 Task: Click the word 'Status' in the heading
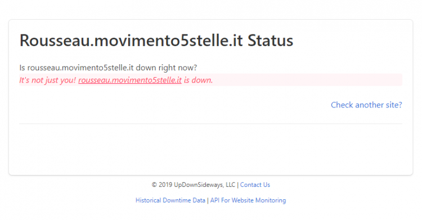[x=270, y=41]
